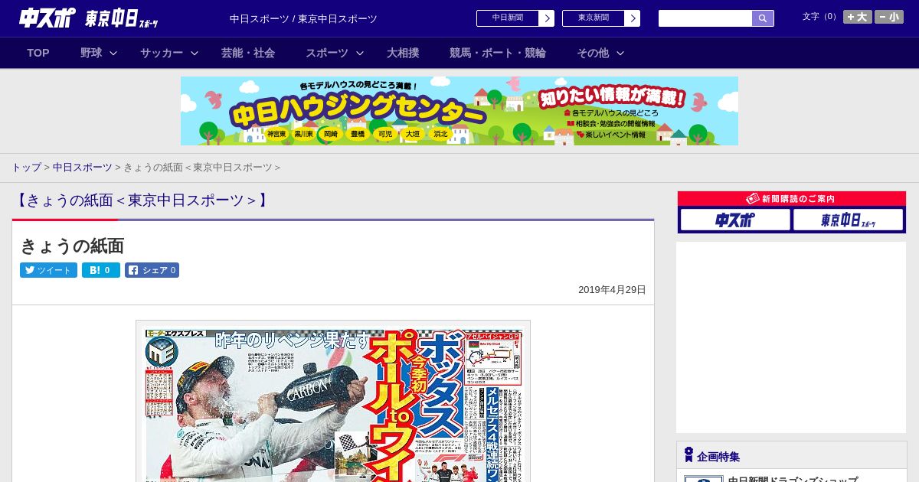
Task: Share article via ツイート button
Action: click(x=48, y=270)
